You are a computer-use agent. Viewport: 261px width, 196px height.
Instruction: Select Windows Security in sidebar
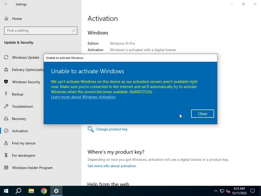click(x=26, y=82)
